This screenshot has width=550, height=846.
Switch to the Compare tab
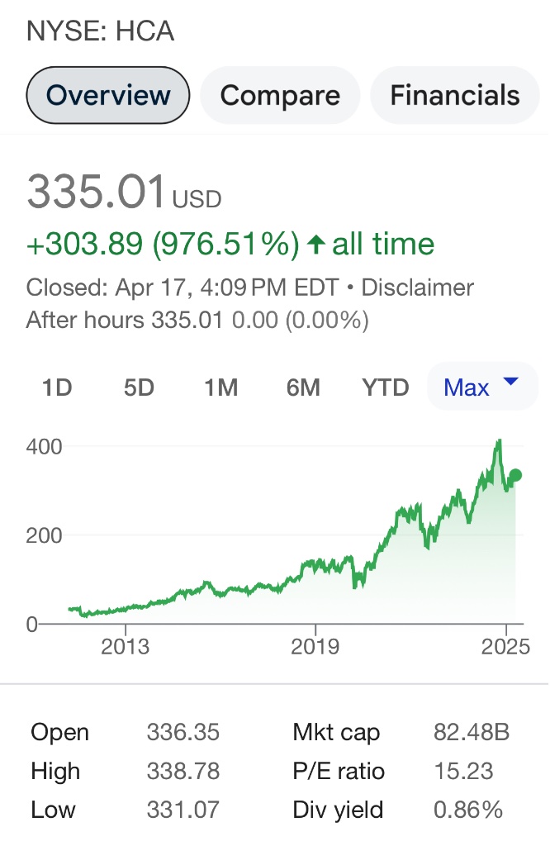[x=280, y=95]
